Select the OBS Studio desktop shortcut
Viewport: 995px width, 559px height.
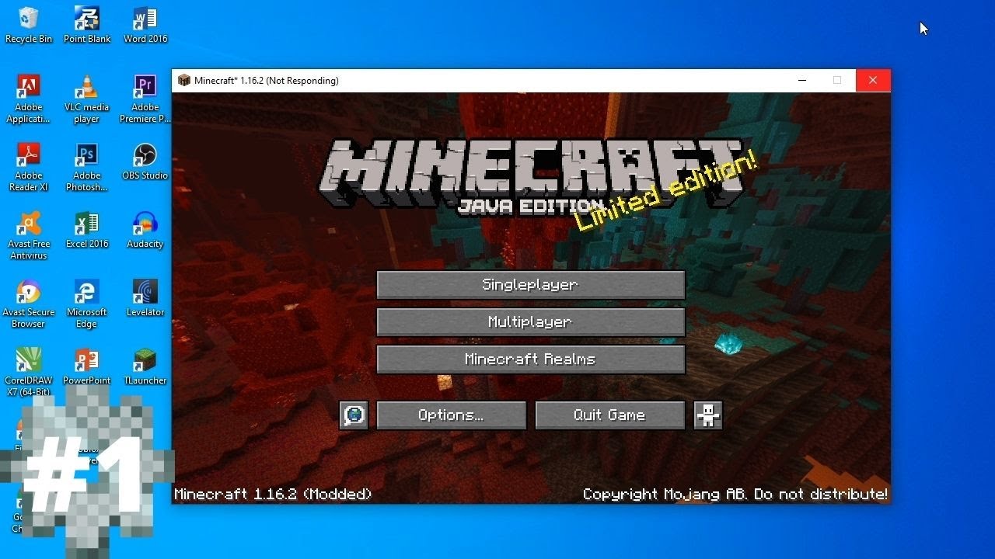[145, 162]
